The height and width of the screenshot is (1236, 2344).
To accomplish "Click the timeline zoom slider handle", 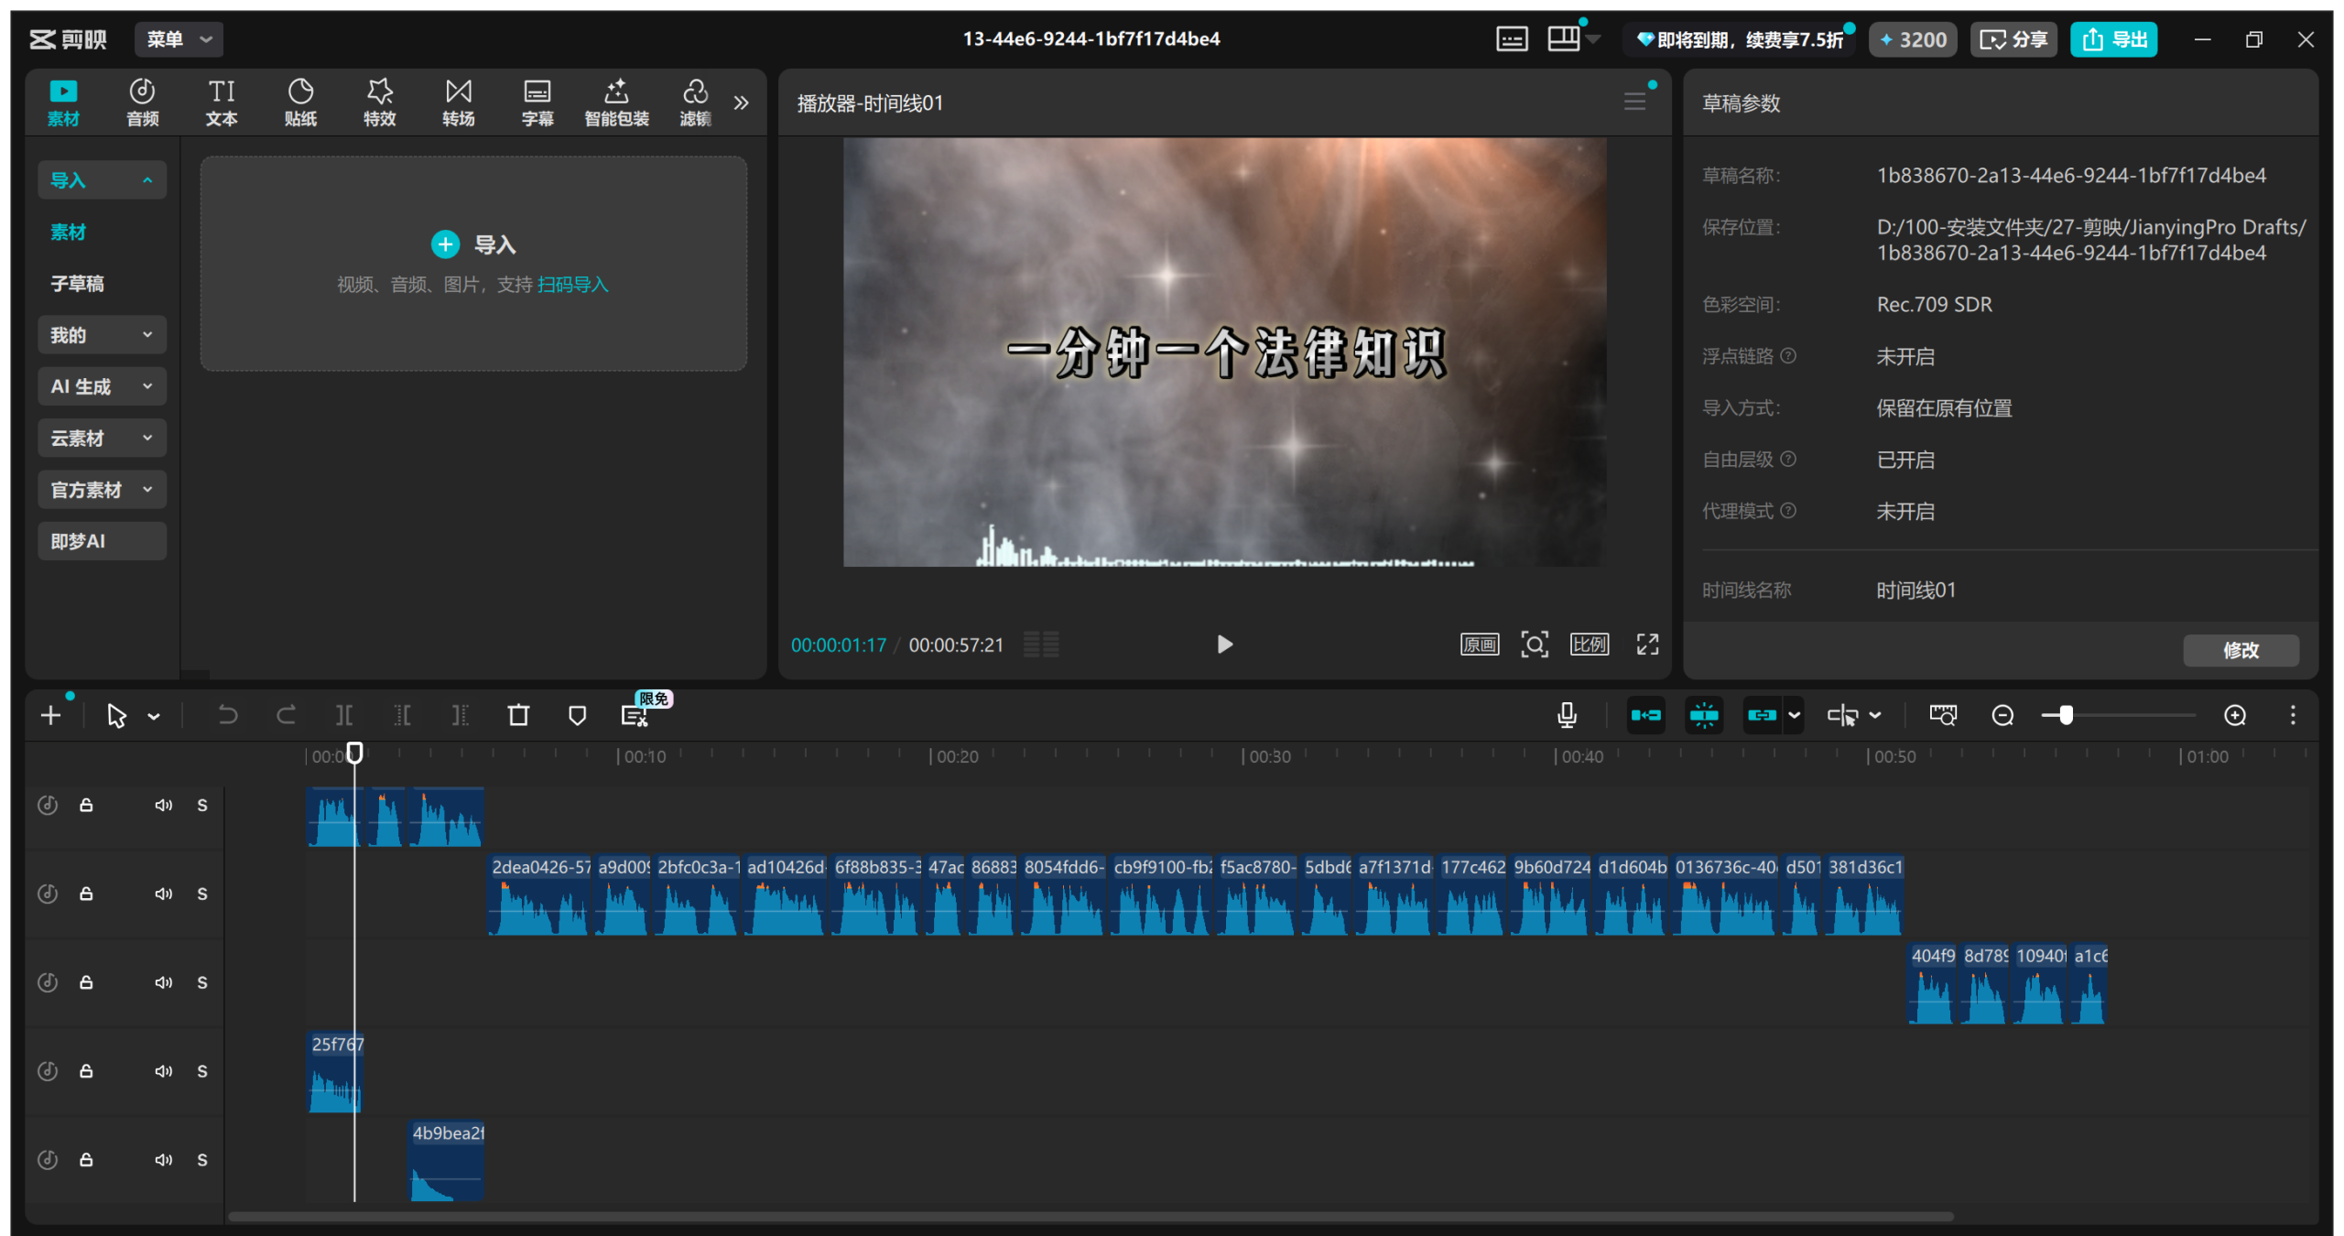I will pos(2066,715).
